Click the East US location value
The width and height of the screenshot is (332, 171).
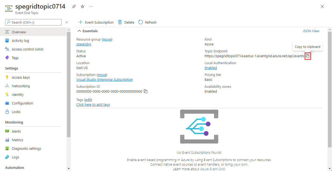pyautogui.click(x=82, y=68)
